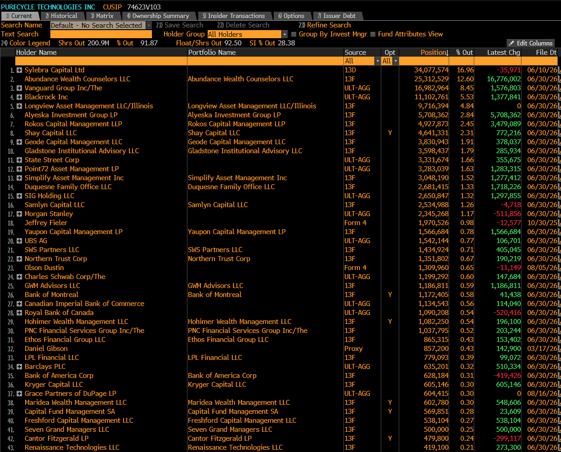Select Renaissance Technologies LLC holder name
The image size is (561, 452).
pos(72,448)
